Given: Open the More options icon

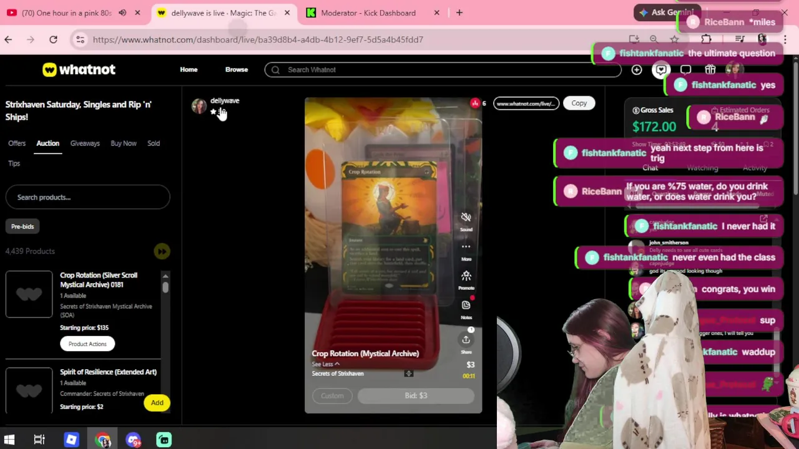Looking at the screenshot, I should click(466, 247).
